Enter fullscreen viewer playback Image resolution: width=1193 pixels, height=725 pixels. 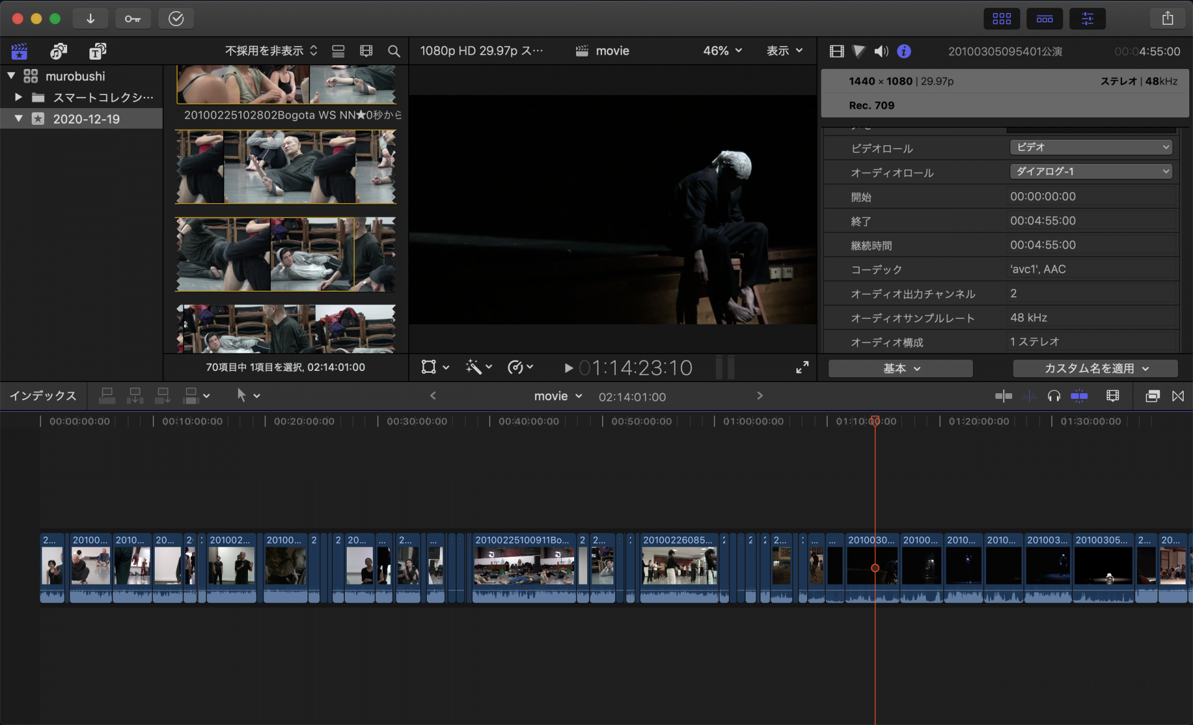point(802,367)
